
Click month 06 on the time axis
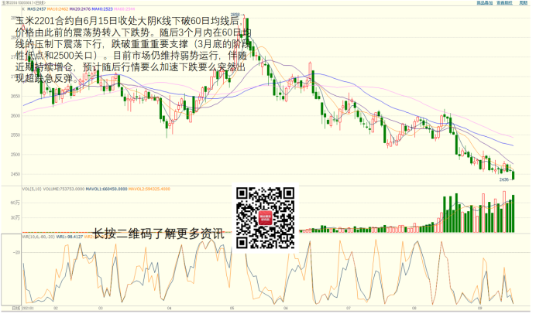click(286, 309)
